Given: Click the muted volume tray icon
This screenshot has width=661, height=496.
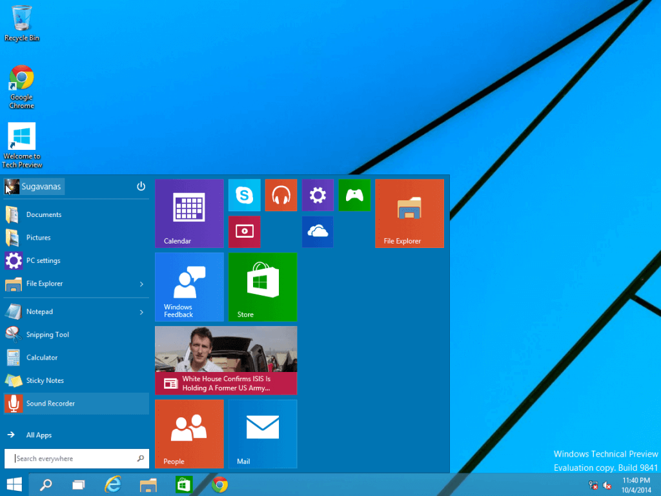Looking at the screenshot, I should tap(607, 485).
